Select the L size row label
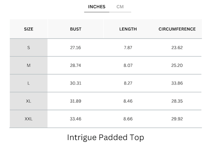The width and height of the screenshot is (211, 144). point(29,83)
